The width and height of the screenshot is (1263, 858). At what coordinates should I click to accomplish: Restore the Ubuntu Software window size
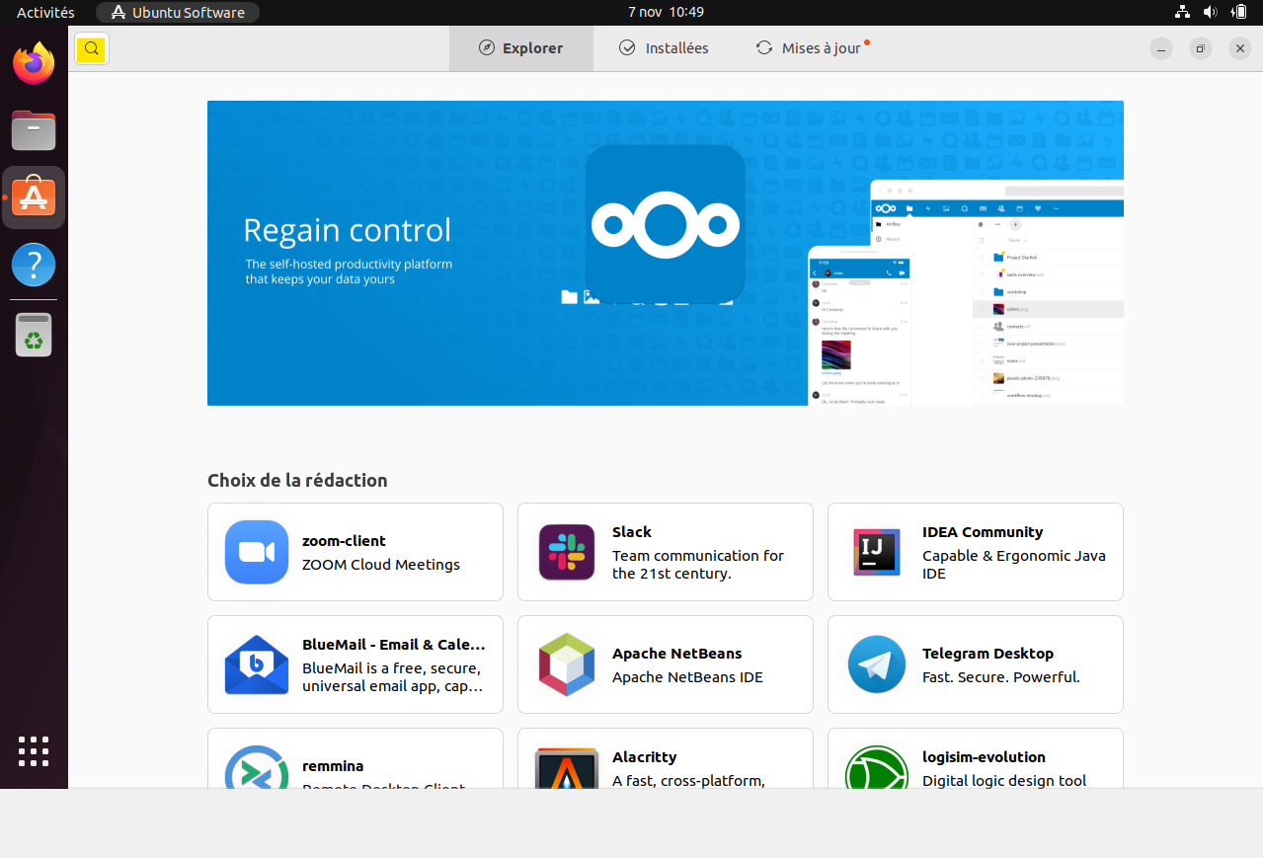tap(1201, 48)
